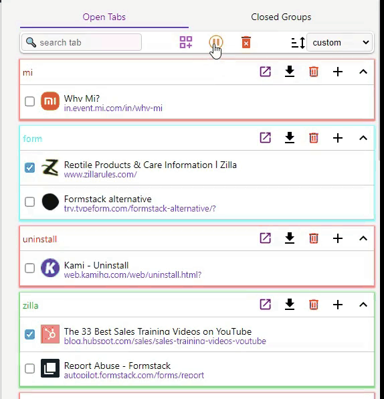Image resolution: width=384 pixels, height=399 pixels.
Task: Click the search tab input field
Action: click(82, 42)
